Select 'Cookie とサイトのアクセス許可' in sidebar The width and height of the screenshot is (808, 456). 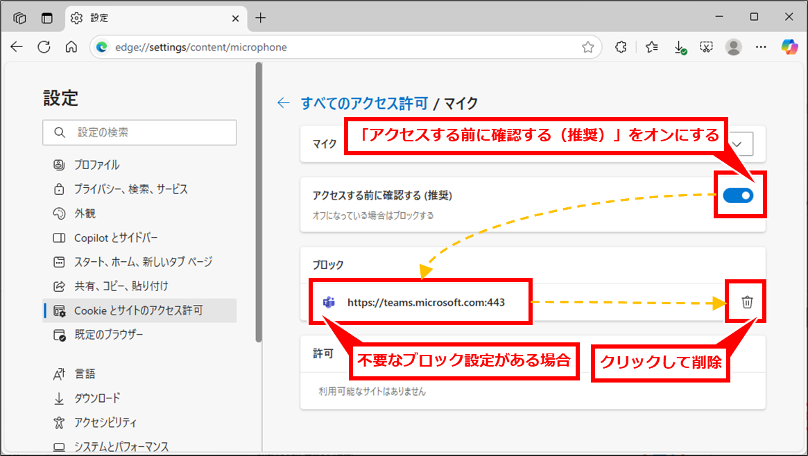(x=139, y=310)
